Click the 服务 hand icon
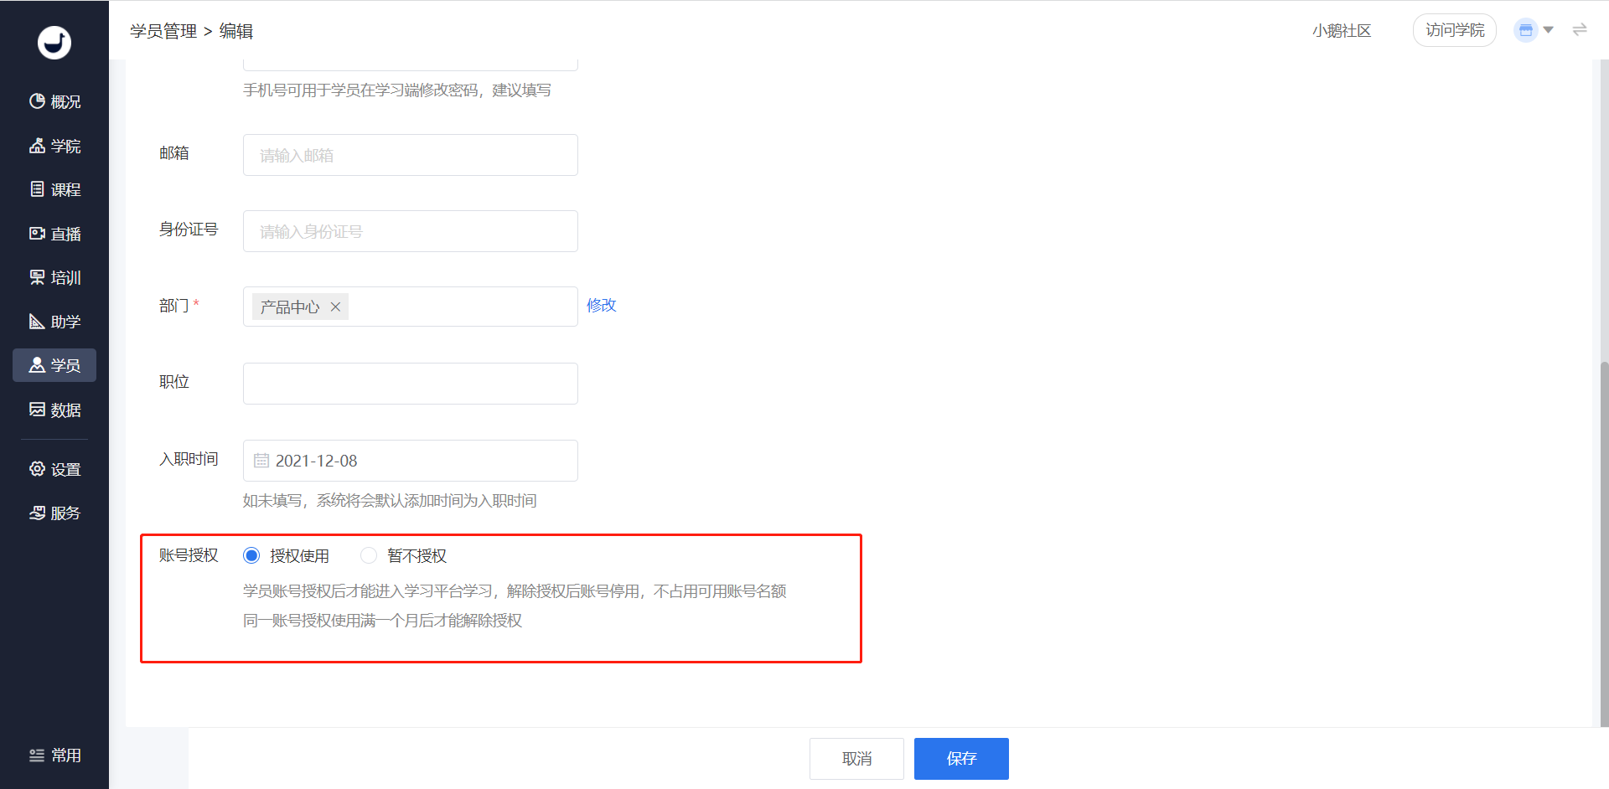 [37, 513]
